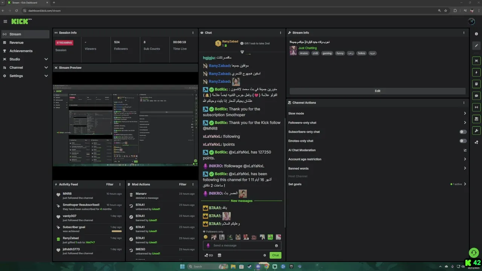
Task: Click in Send a message field
Action: [x=242, y=245]
